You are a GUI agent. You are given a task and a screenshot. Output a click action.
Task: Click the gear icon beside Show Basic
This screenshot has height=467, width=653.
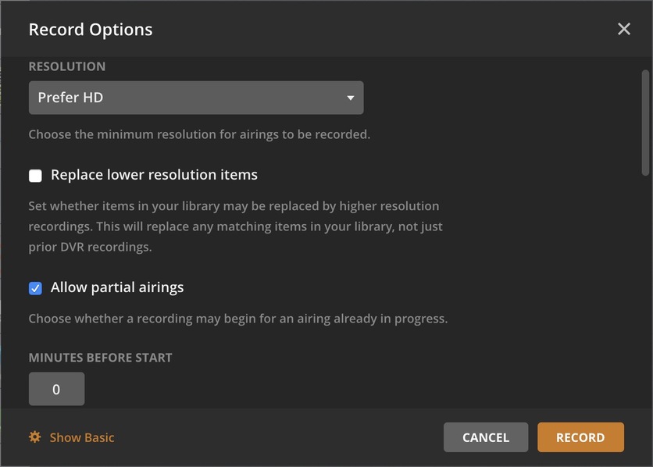[x=35, y=437]
